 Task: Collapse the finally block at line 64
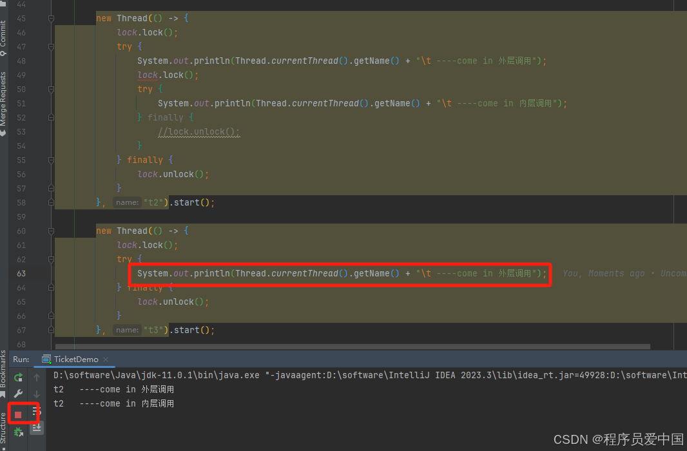click(x=51, y=288)
